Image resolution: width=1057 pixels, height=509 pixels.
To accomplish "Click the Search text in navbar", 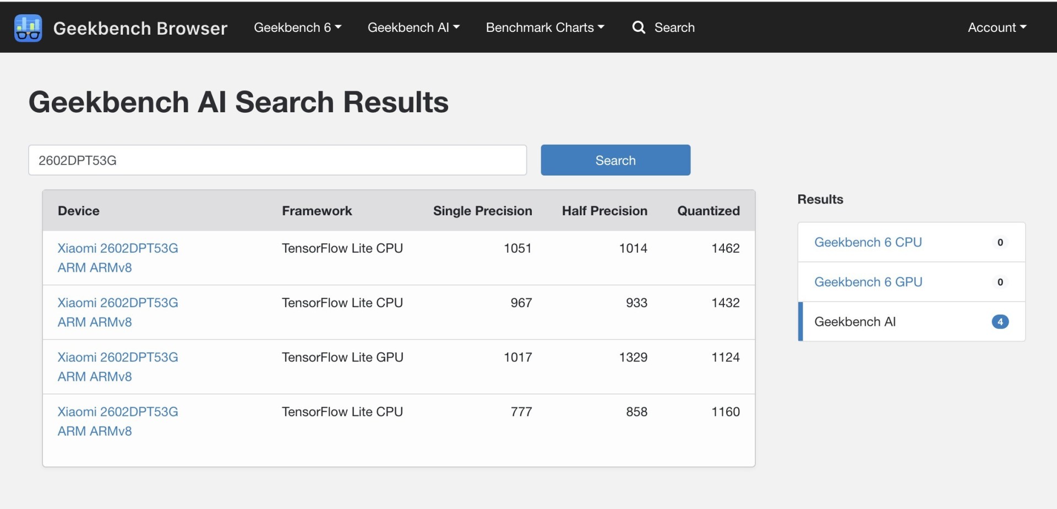I will tap(674, 28).
